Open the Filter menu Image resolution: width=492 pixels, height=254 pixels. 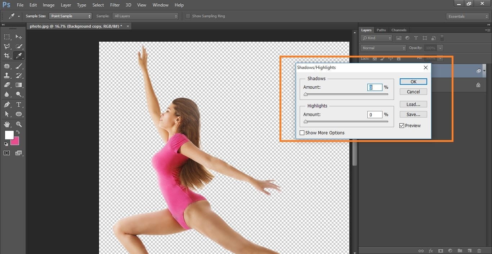point(115,5)
